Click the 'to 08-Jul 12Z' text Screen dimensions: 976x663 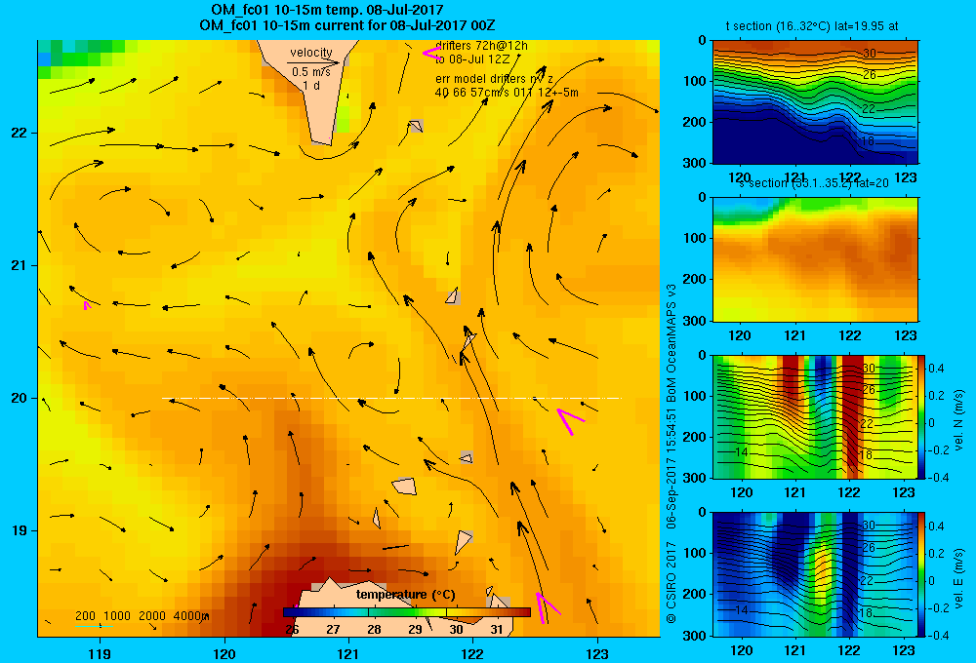coord(472,59)
